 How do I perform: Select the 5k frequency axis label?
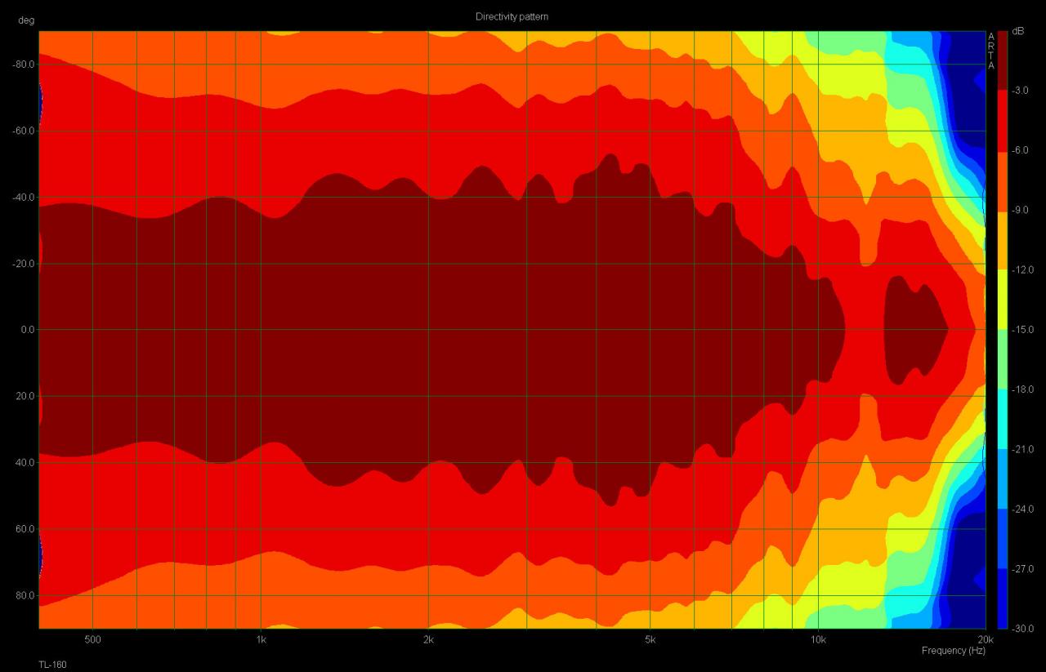click(x=650, y=639)
